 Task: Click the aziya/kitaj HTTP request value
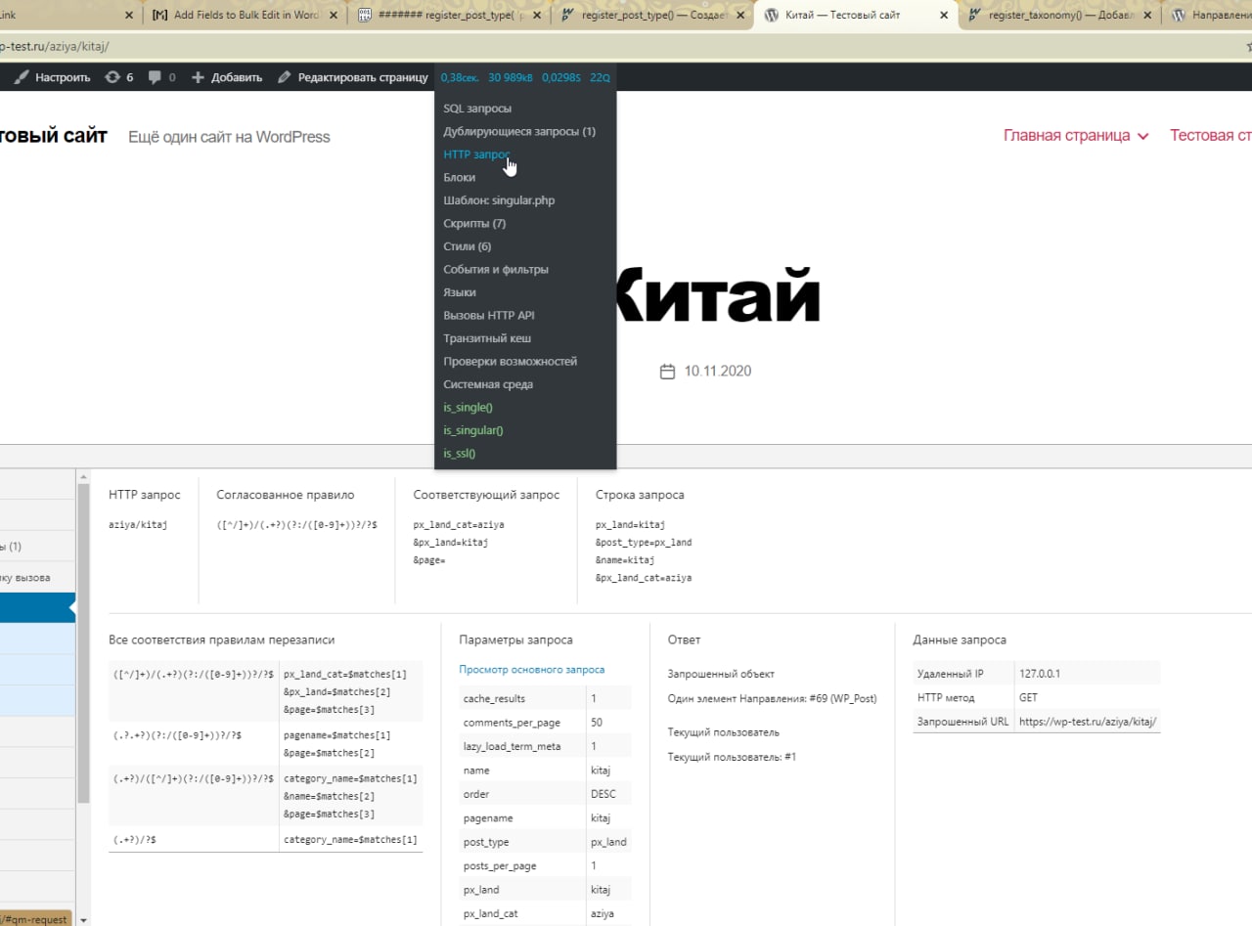pyautogui.click(x=138, y=525)
